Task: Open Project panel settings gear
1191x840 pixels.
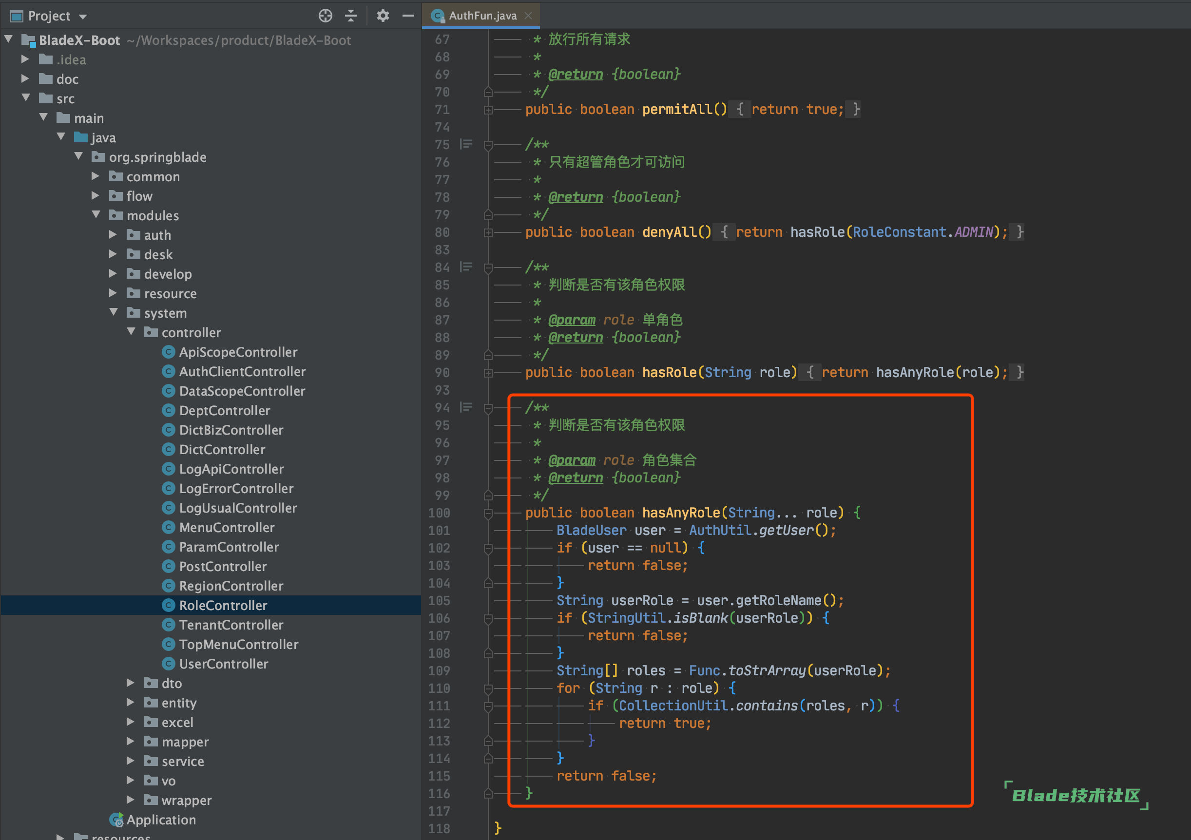Action: click(x=383, y=16)
